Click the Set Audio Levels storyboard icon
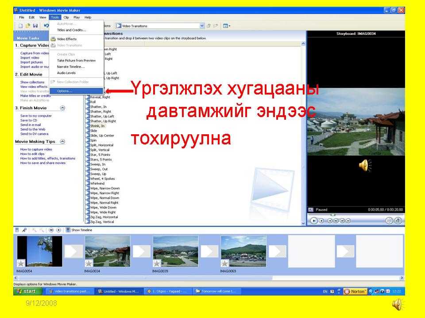425x318 pixels. pyautogui.click(x=17, y=230)
